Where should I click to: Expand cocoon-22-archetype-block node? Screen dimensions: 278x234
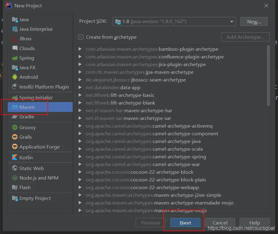coord(80,172)
